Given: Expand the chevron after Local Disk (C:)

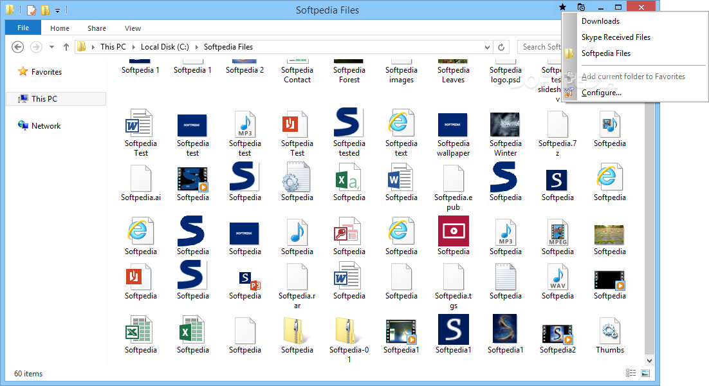Looking at the screenshot, I should [x=197, y=47].
